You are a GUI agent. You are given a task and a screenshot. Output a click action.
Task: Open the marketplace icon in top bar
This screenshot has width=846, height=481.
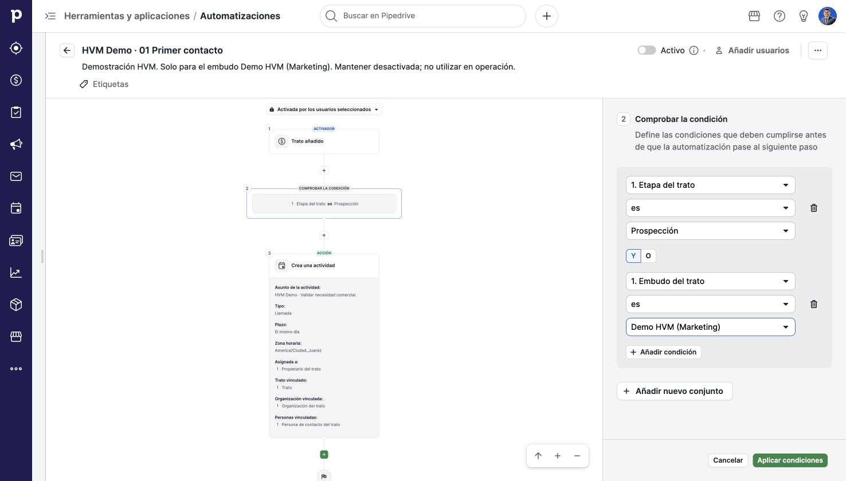coord(754,16)
